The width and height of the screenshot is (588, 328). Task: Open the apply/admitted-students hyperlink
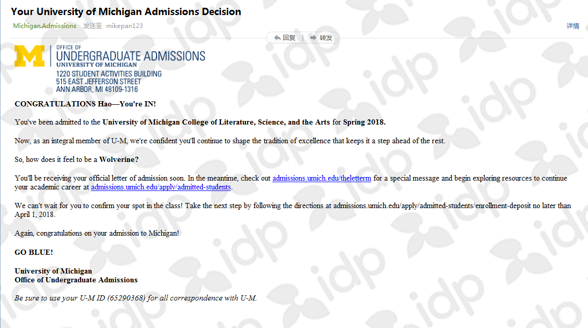pos(161,187)
